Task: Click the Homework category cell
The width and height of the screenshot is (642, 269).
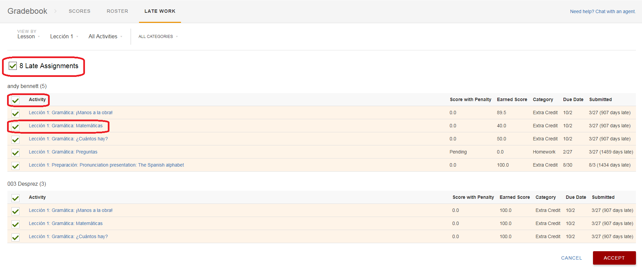Action: click(544, 152)
